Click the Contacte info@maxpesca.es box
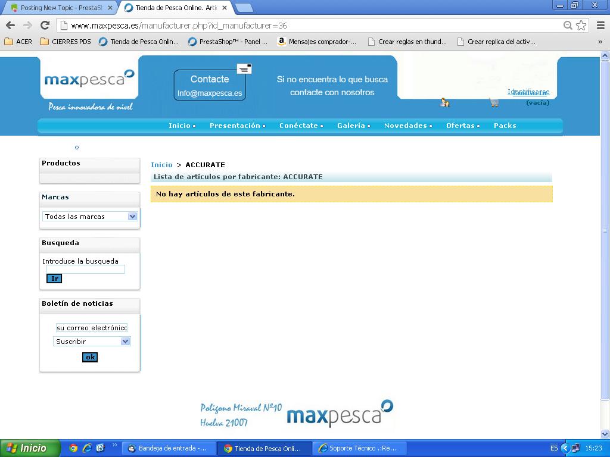The width and height of the screenshot is (610, 457). coord(210,85)
